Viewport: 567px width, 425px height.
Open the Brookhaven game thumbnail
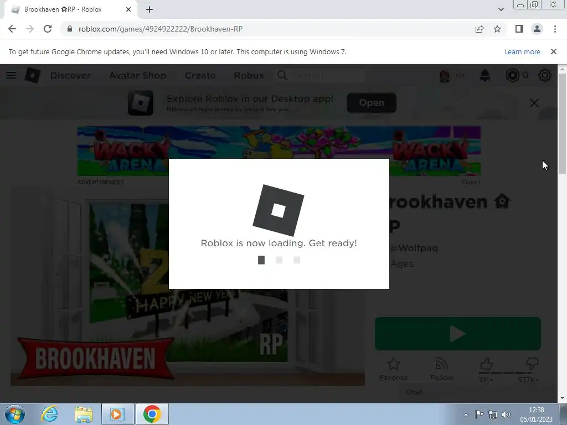(x=188, y=286)
